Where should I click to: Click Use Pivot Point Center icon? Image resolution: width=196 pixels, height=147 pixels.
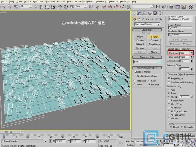(x=90, y=7)
